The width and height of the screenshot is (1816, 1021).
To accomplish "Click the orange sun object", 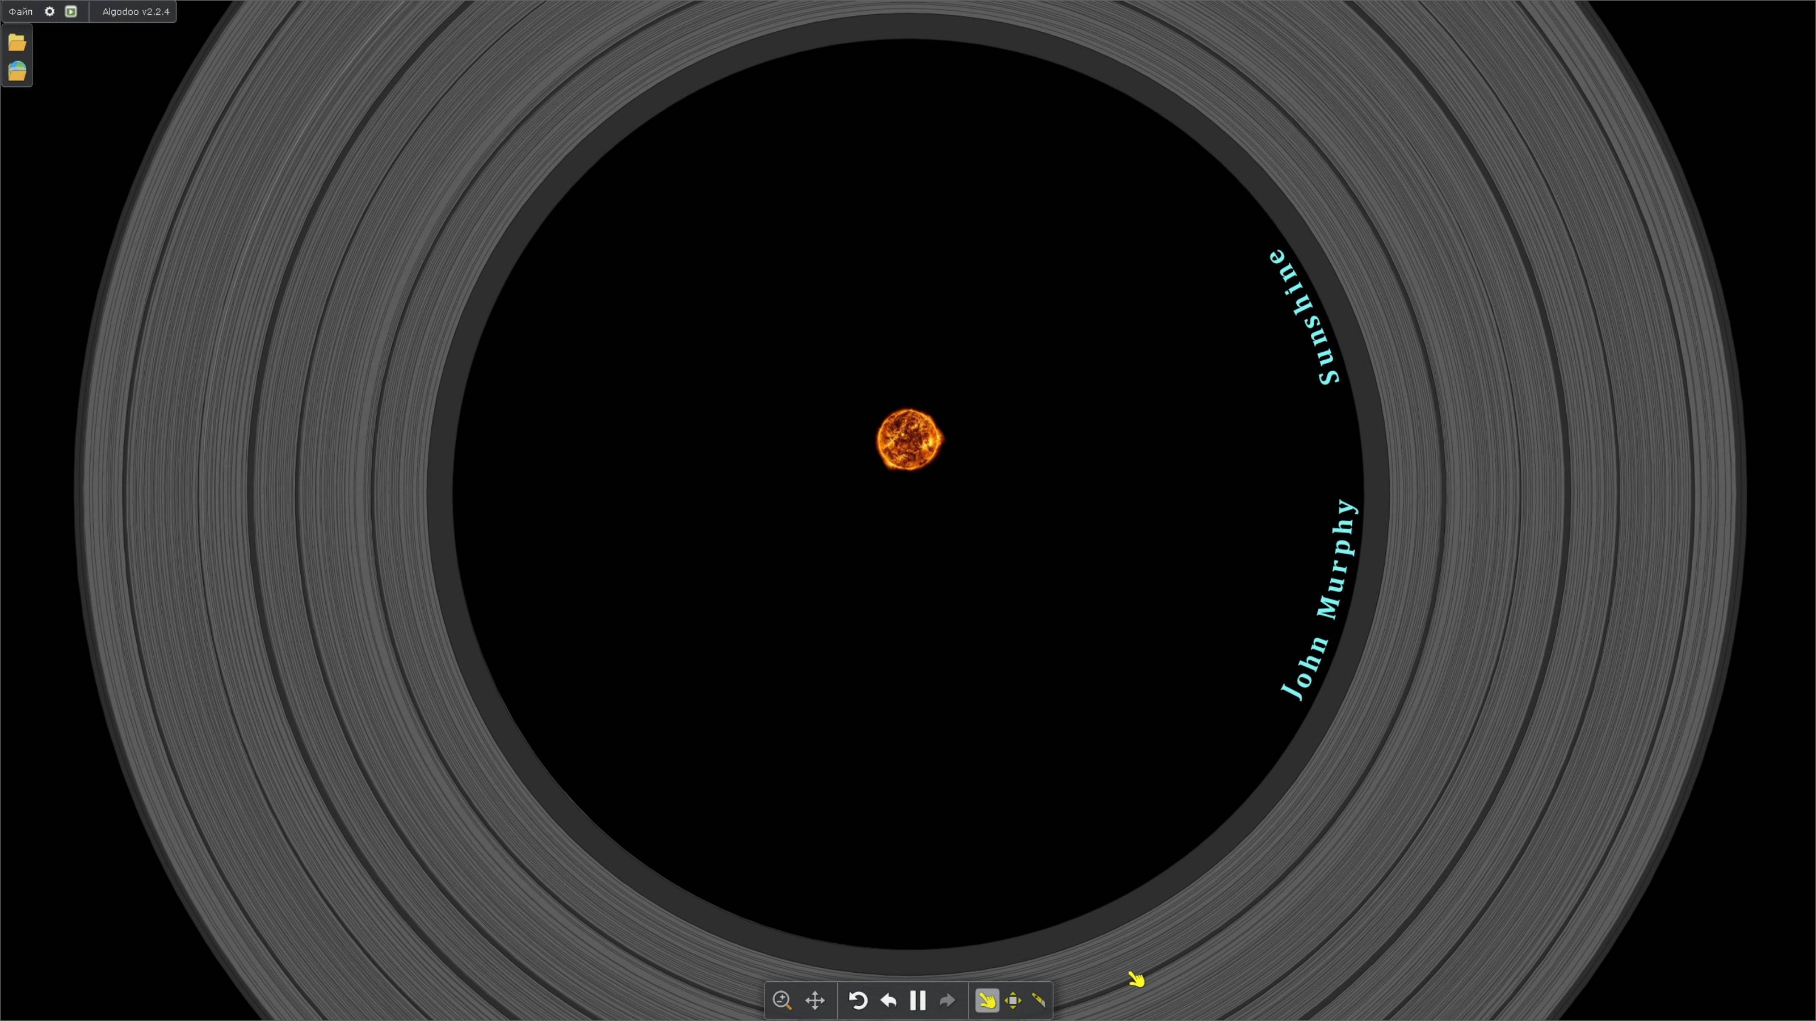I will 909,440.
